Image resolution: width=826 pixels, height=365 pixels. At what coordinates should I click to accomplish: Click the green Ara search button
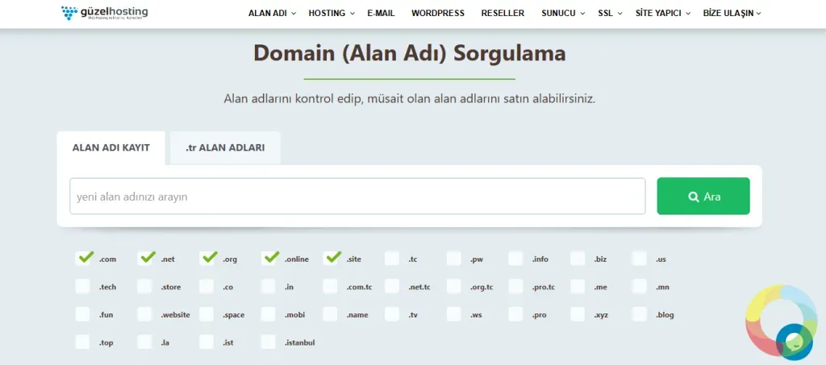(703, 196)
